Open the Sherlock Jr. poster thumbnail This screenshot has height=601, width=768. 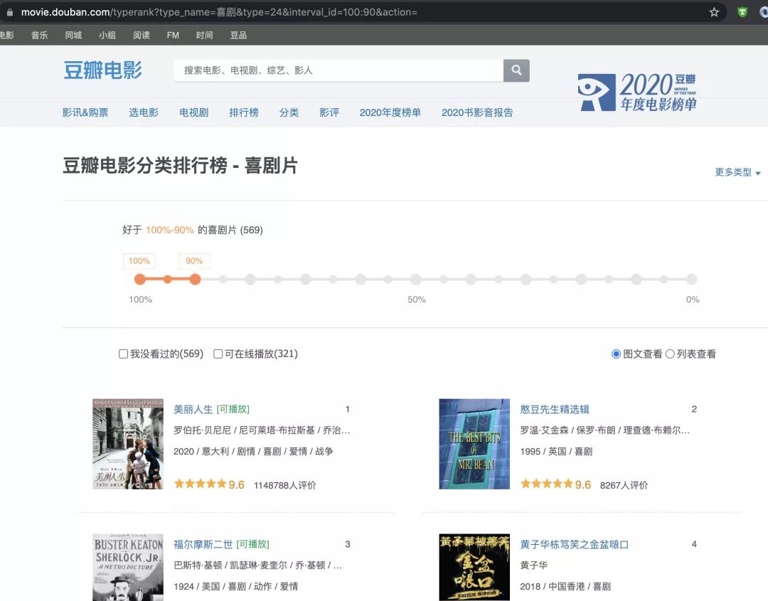point(128,567)
